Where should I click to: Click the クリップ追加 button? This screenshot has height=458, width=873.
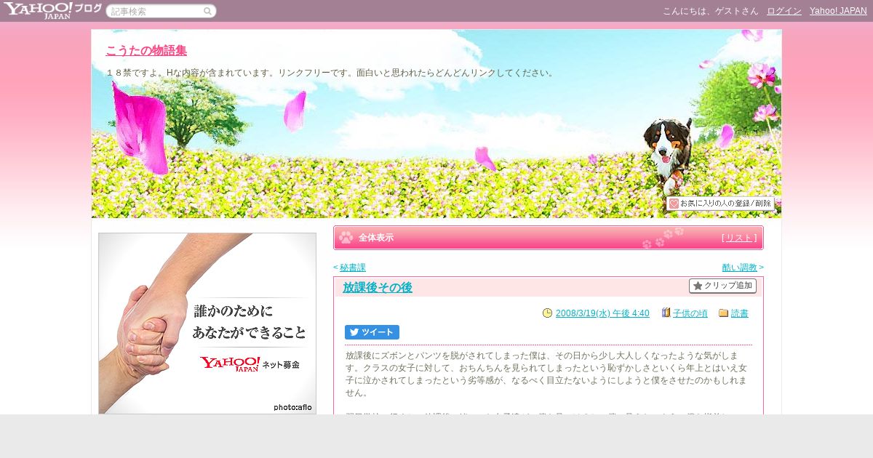click(x=723, y=286)
